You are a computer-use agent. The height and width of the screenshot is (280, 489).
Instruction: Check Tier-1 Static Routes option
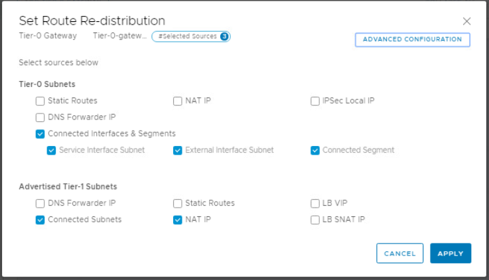tap(177, 203)
